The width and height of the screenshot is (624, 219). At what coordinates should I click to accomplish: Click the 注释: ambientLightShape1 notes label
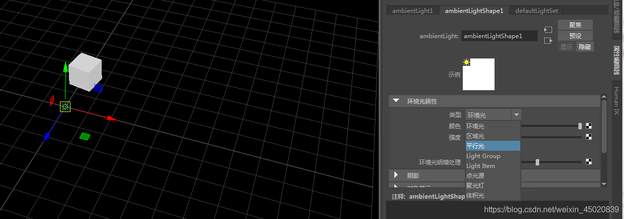click(x=429, y=197)
